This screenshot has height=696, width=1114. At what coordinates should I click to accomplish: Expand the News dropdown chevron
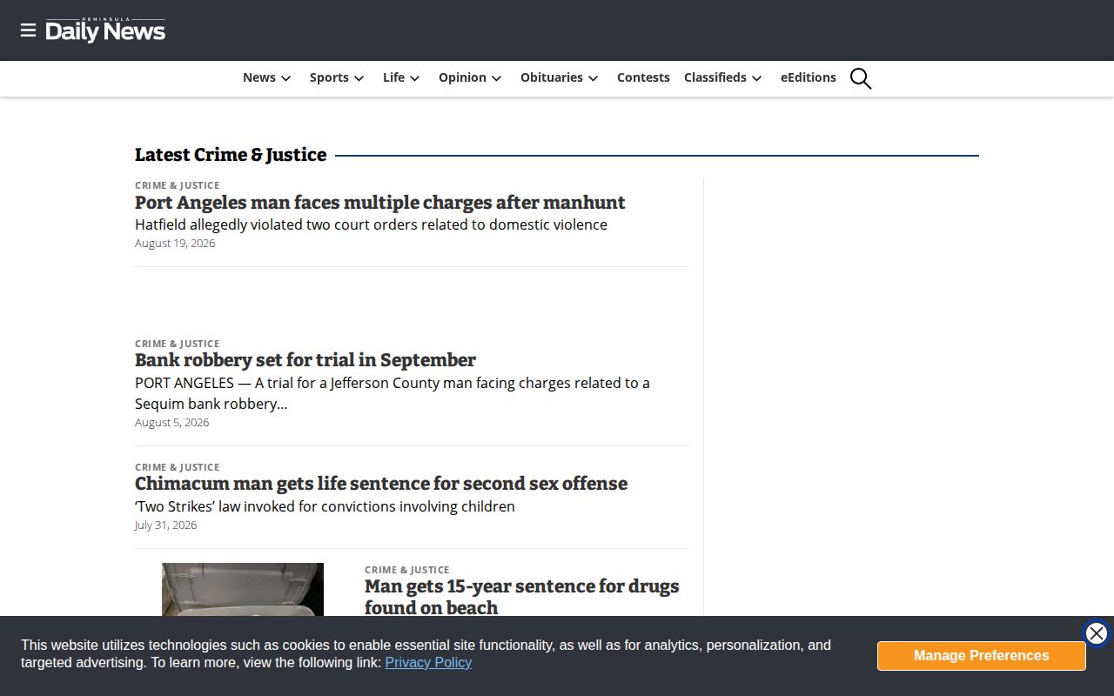pos(285,78)
